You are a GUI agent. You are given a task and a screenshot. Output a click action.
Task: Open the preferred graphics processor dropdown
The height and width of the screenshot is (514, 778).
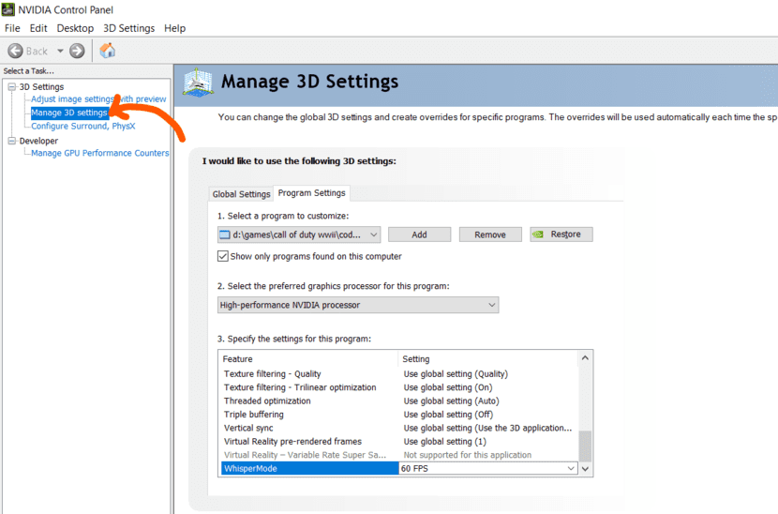coord(358,305)
